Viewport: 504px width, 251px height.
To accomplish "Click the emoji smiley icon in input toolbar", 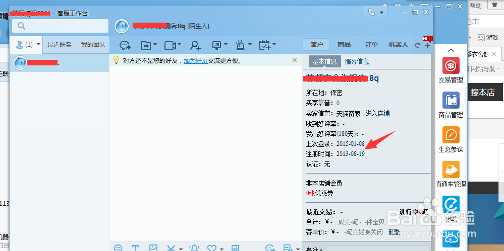I will (118, 248).
